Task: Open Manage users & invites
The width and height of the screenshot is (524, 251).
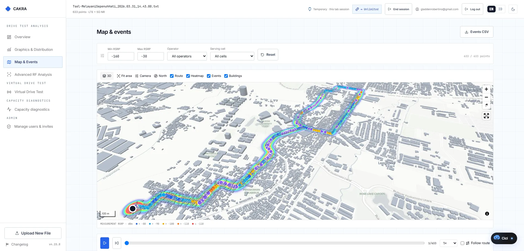Action: point(33,127)
